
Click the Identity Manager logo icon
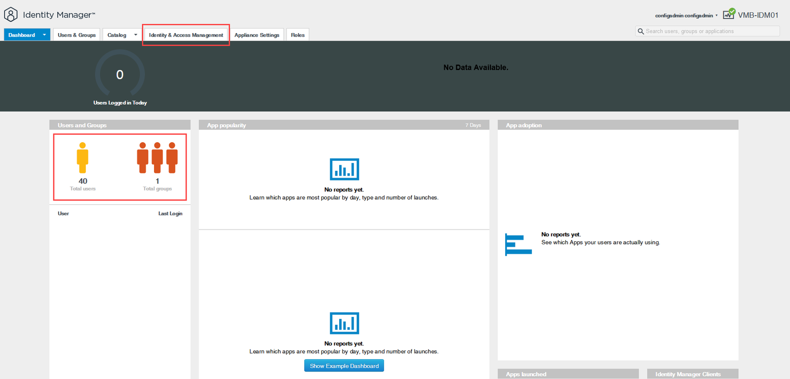point(11,15)
